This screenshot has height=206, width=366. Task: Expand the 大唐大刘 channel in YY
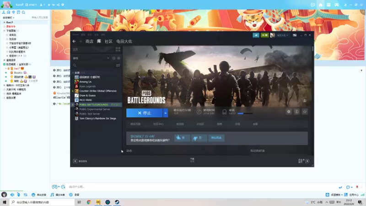tap(4, 89)
